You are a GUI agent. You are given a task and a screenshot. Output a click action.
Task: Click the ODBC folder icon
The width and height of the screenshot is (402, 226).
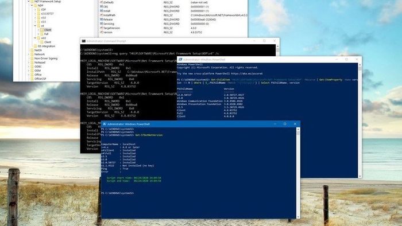coord(32,67)
